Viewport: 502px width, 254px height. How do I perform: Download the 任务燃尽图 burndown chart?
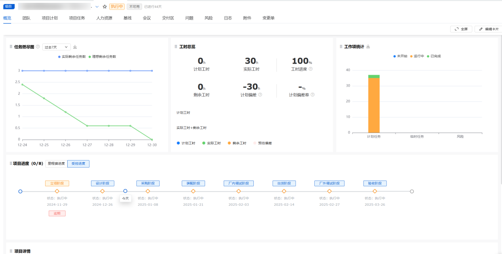75,47
